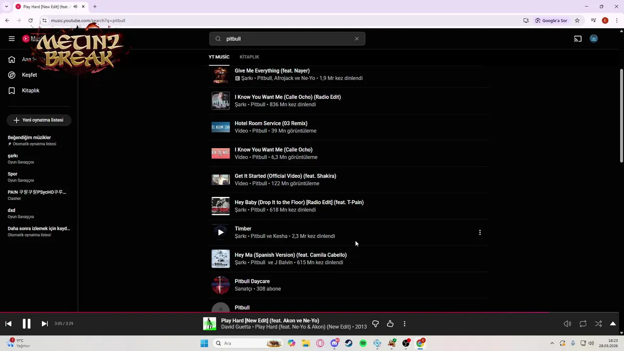Open Steam from the taskbar

point(349,343)
